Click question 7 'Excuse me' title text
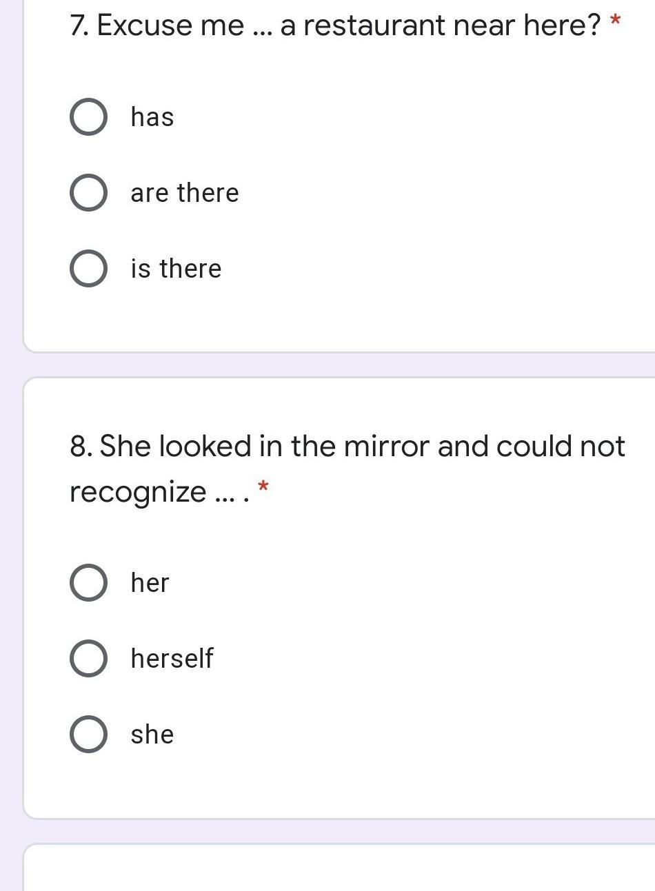 335,26
